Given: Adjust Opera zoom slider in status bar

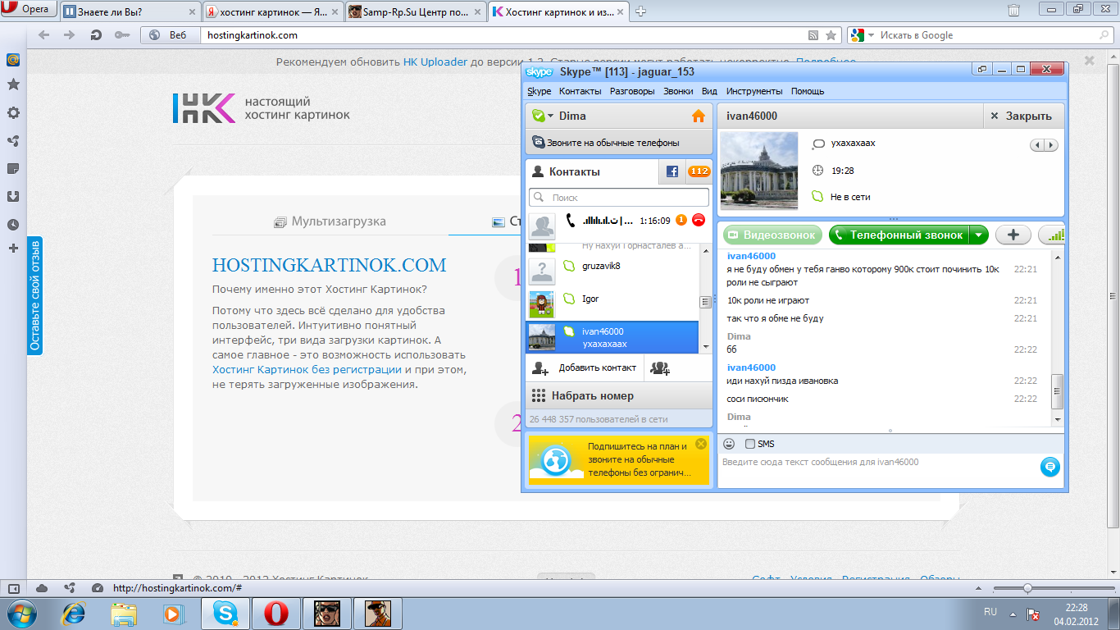Looking at the screenshot, I should pyautogui.click(x=1027, y=588).
